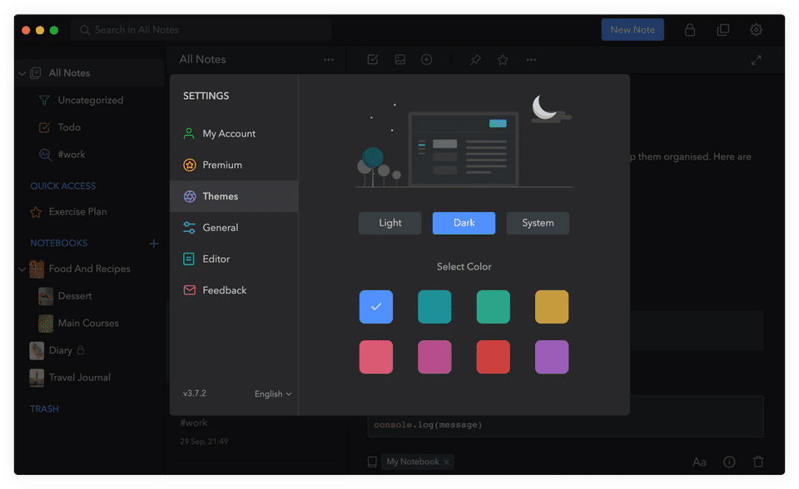Open the All Notes list ellipsis menu
799x489 pixels.
tap(328, 60)
